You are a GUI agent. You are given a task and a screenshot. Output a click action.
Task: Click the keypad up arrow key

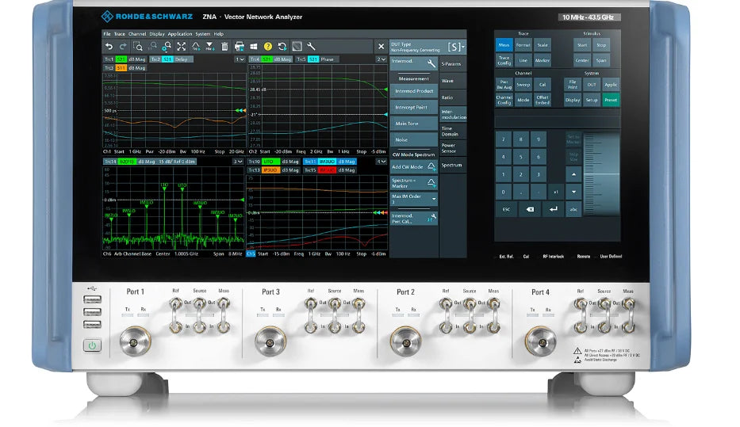573,175
